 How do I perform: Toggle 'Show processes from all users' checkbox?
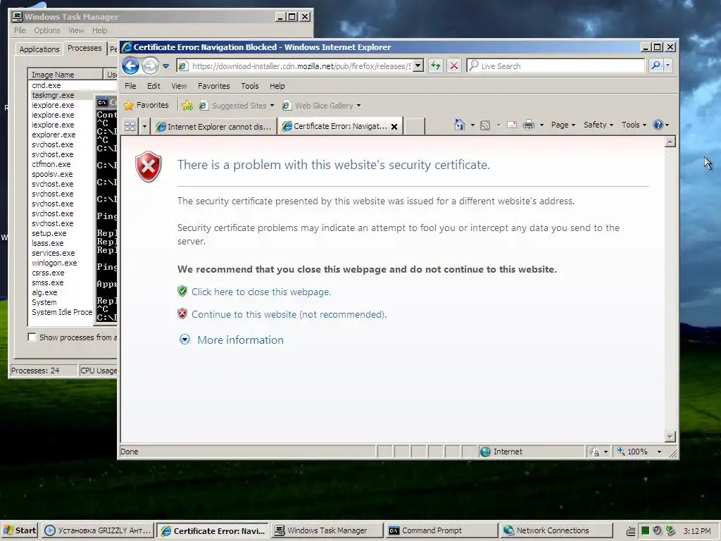point(32,337)
